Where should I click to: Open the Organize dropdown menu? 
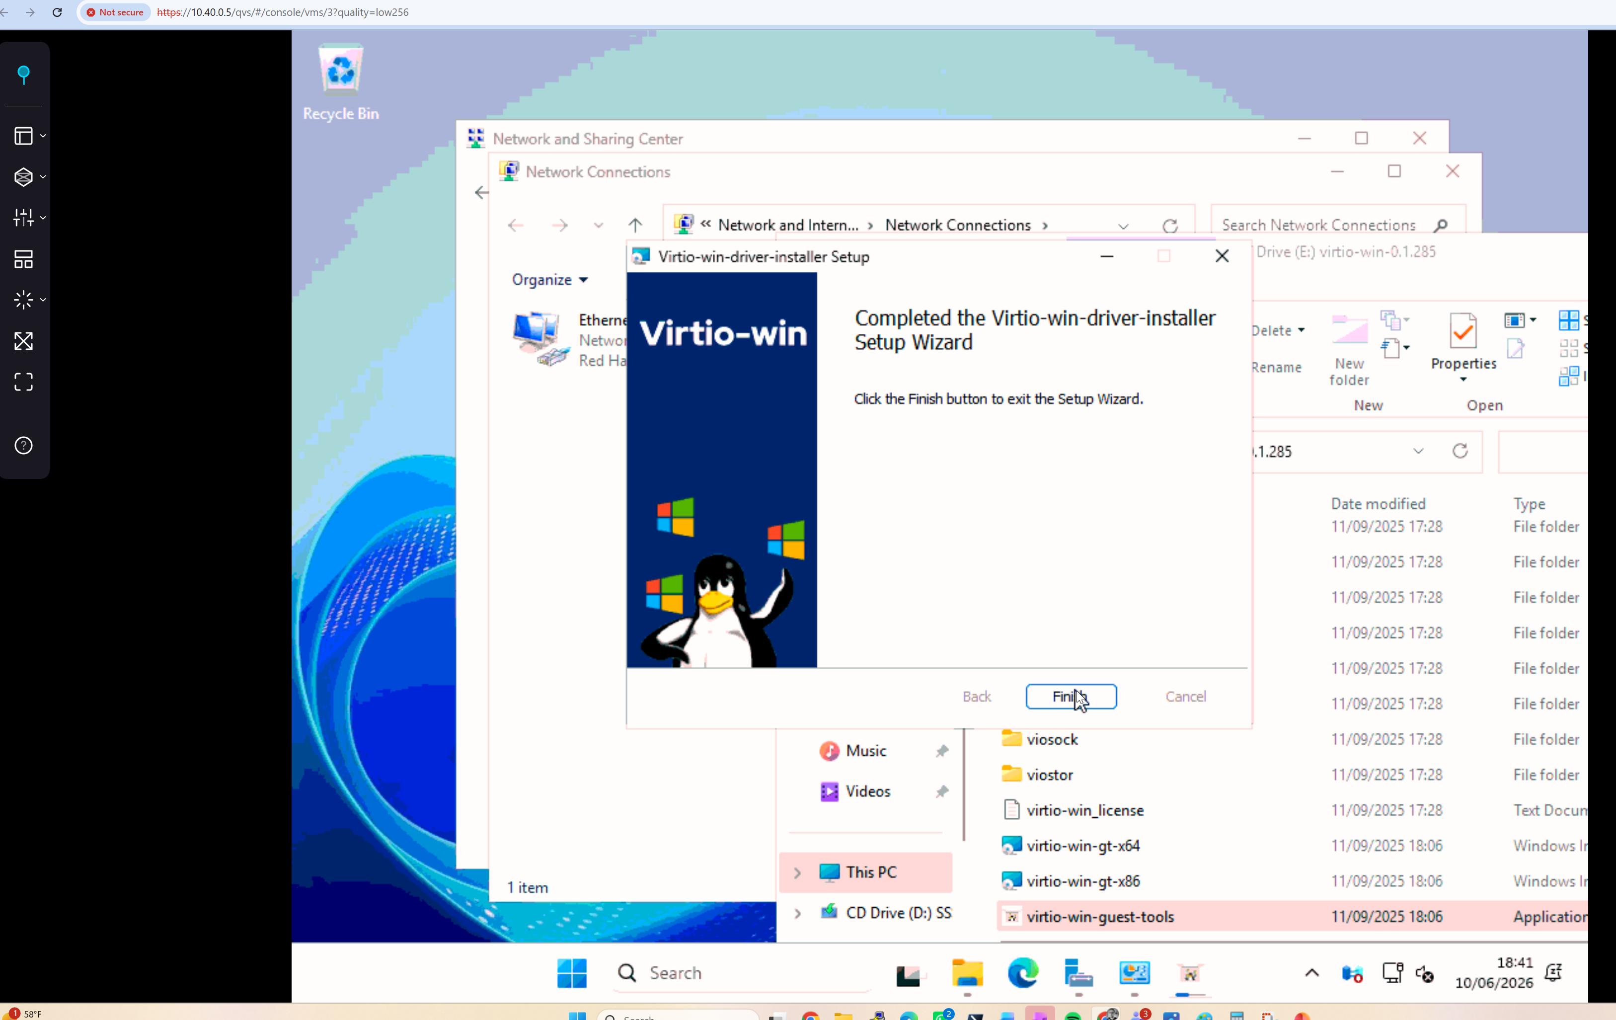pos(549,279)
